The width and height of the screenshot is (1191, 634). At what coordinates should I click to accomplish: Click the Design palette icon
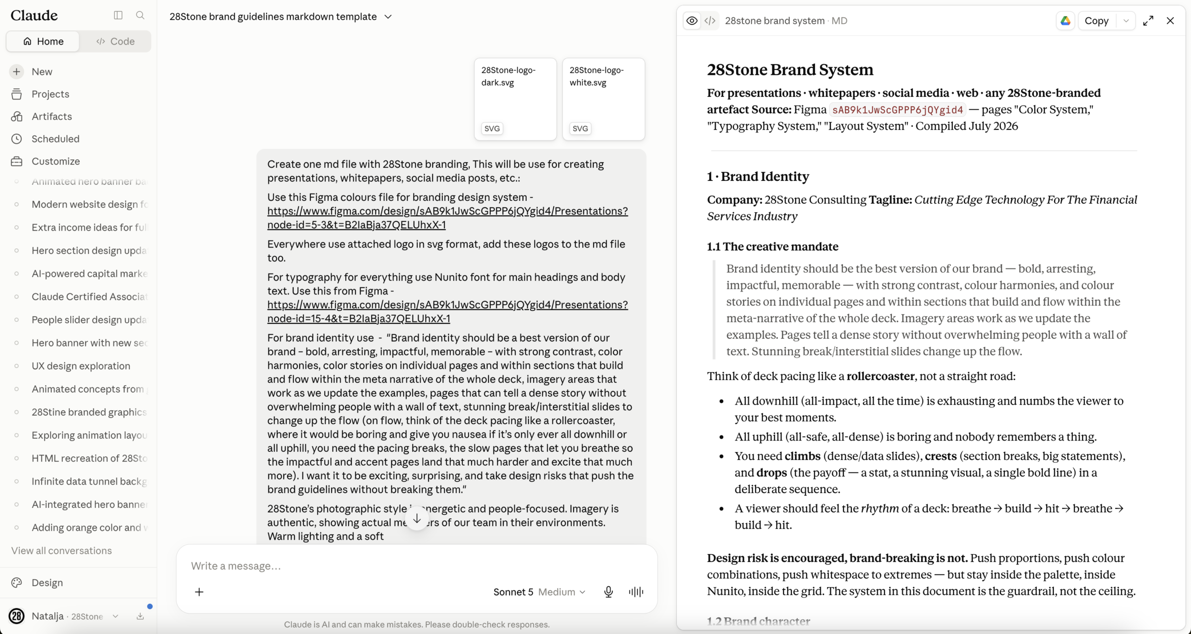click(16, 583)
